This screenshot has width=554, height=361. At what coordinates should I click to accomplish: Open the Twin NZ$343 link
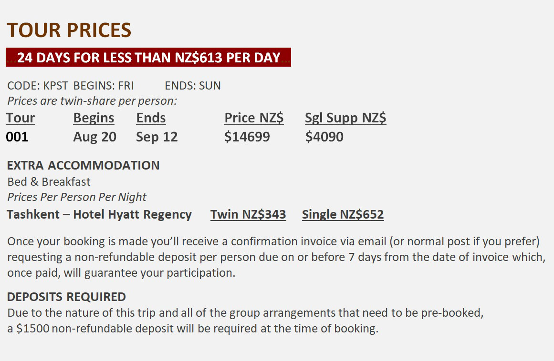(248, 215)
